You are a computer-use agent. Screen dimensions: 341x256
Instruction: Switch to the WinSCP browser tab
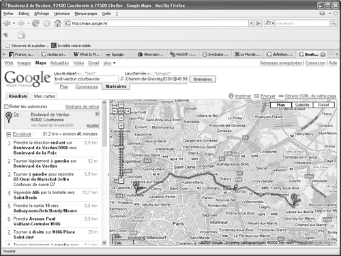click(183, 54)
